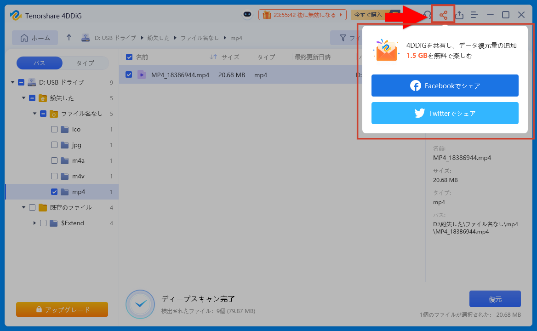Click the USB drive icon in breadcrumb
This screenshot has height=331, width=537.
[x=86, y=38]
